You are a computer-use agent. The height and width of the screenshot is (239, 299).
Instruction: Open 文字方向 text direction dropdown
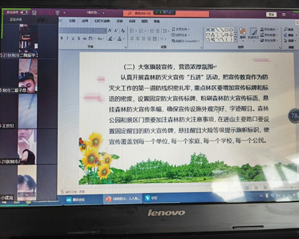point(181,29)
